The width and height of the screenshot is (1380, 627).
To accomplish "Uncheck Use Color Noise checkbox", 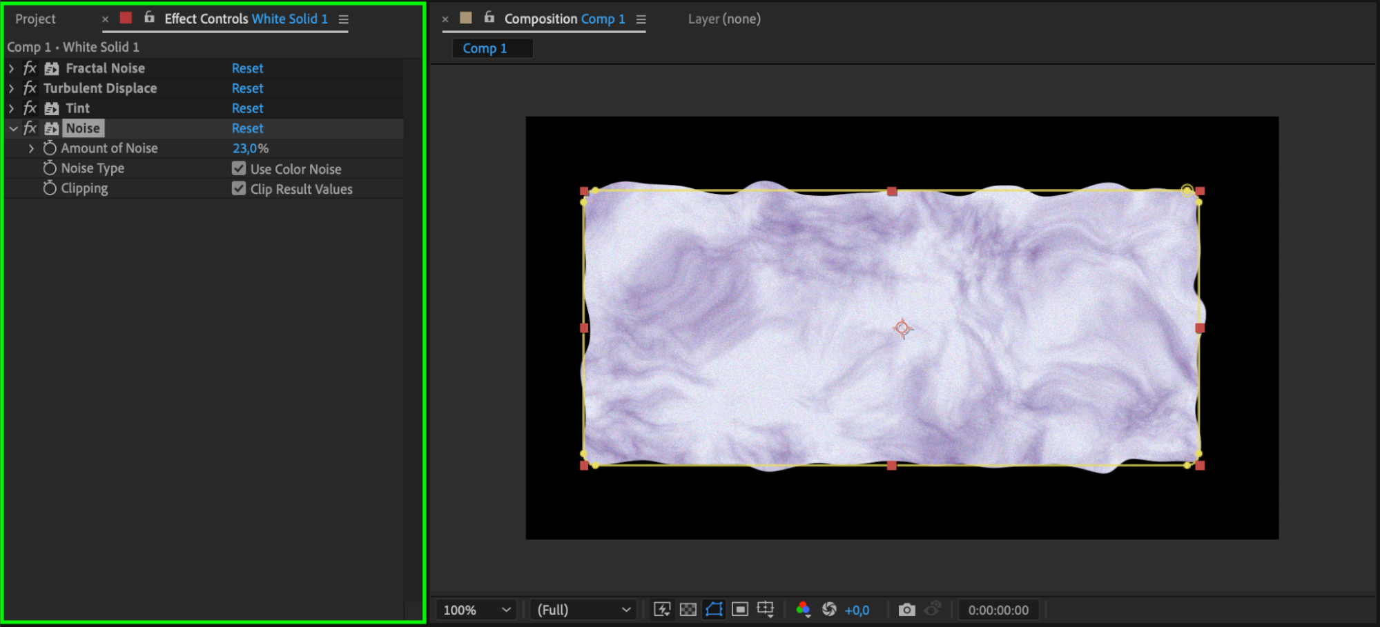I will click(239, 169).
